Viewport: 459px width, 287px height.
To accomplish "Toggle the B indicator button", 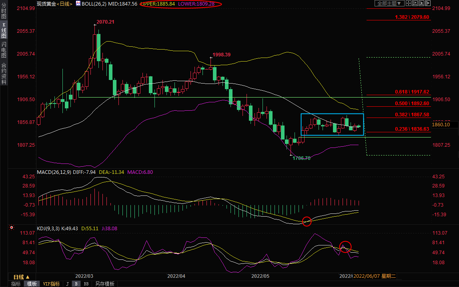I will point(76,284).
